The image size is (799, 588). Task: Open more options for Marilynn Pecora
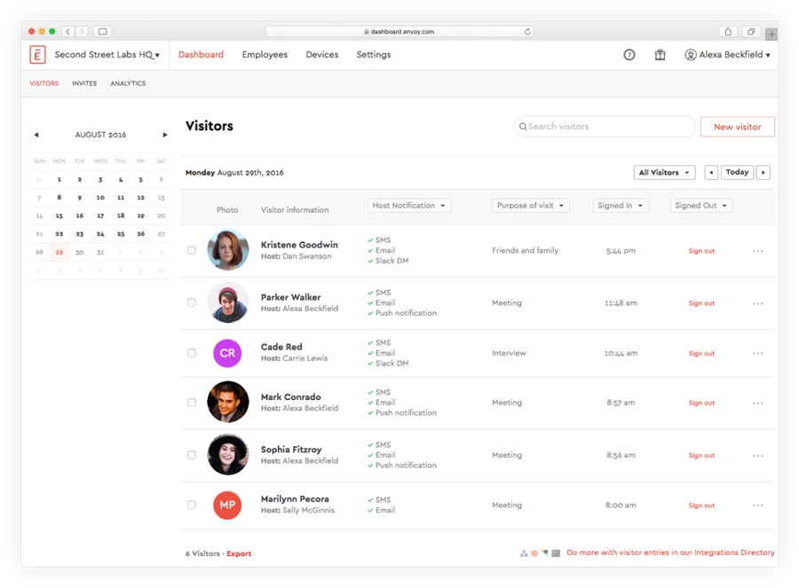(758, 506)
